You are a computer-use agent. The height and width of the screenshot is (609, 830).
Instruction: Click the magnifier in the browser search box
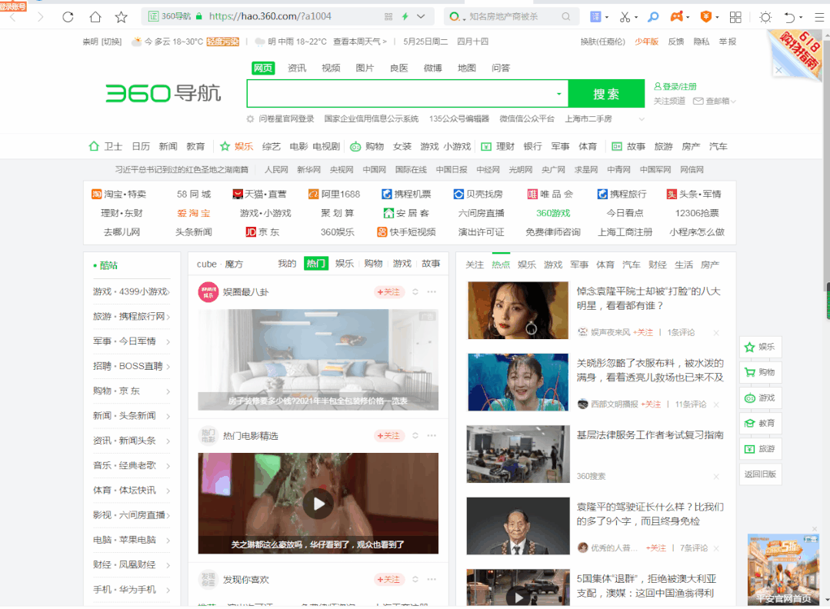pyautogui.click(x=566, y=17)
